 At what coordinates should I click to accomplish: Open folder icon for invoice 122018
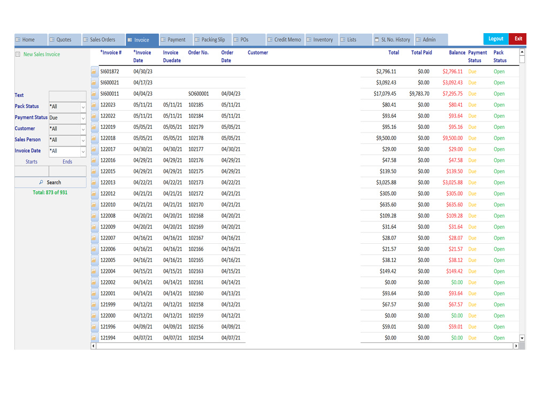[x=94, y=138]
